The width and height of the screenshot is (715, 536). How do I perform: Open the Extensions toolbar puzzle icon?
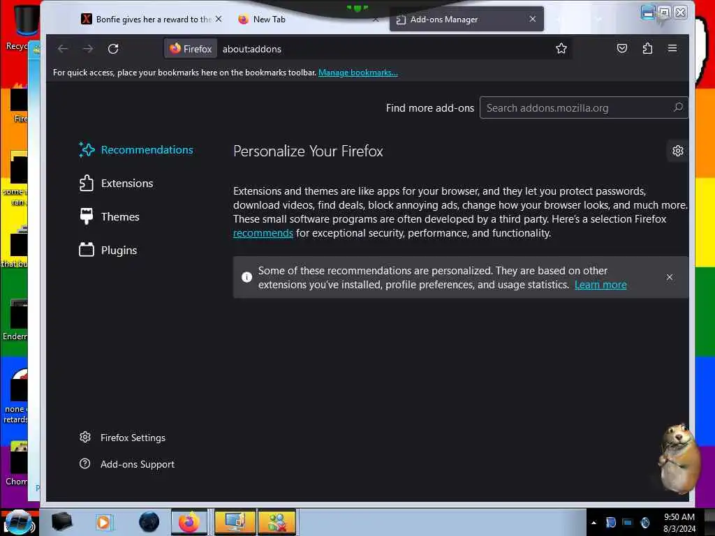[647, 48]
